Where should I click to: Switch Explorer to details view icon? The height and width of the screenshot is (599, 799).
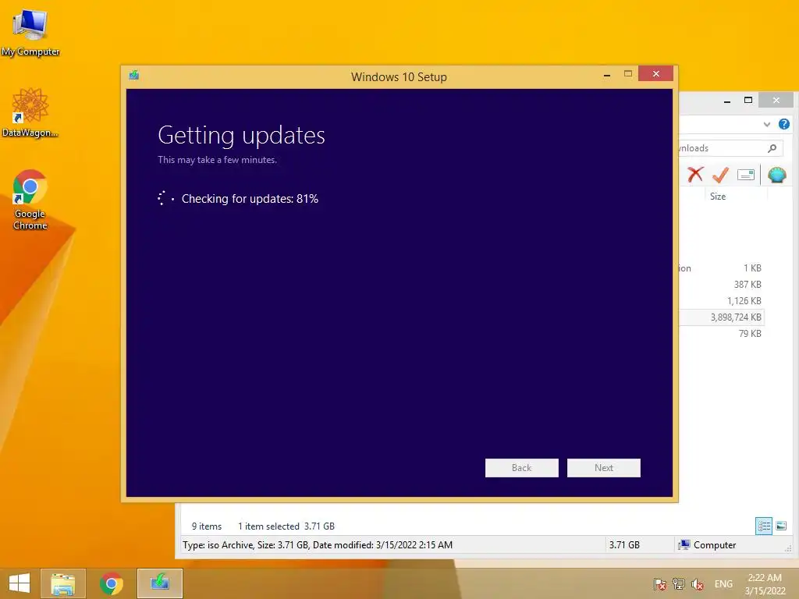[x=763, y=526]
